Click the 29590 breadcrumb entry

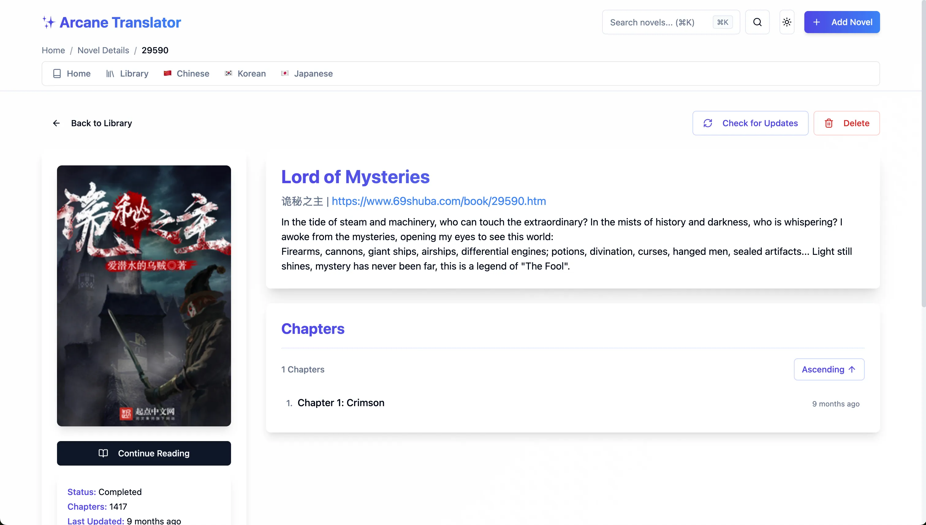(155, 50)
